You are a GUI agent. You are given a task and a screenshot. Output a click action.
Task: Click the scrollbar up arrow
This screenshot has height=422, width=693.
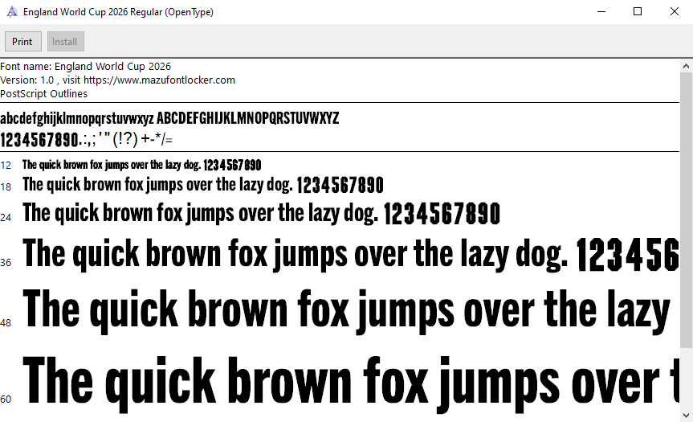pos(686,65)
